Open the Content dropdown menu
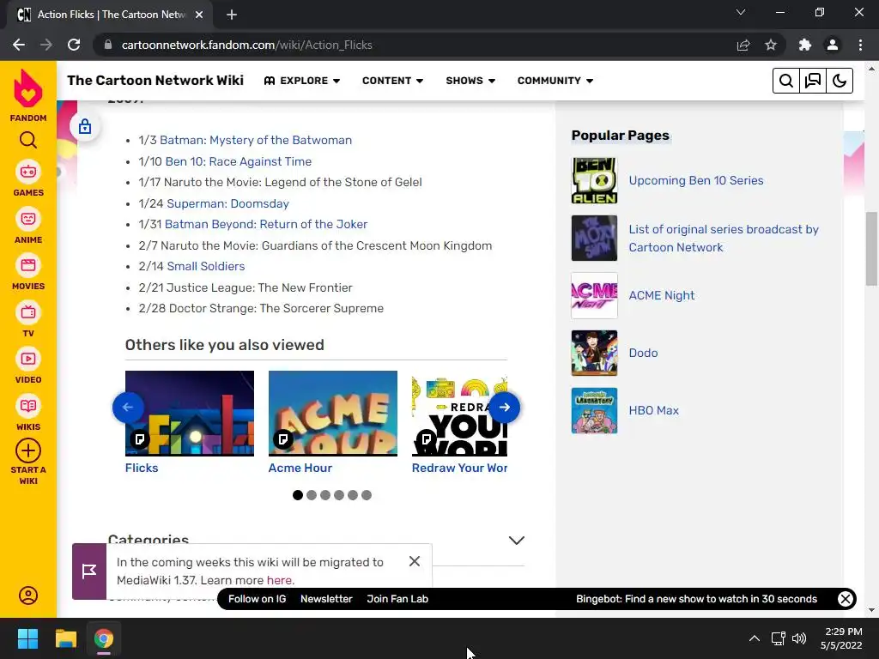Screen dimensions: 879x659 click(x=392, y=81)
